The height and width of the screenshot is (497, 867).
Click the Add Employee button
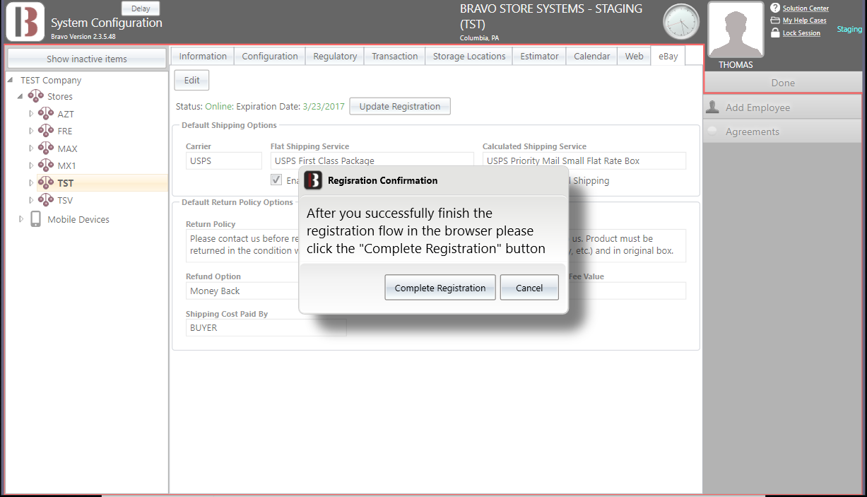[783, 107]
